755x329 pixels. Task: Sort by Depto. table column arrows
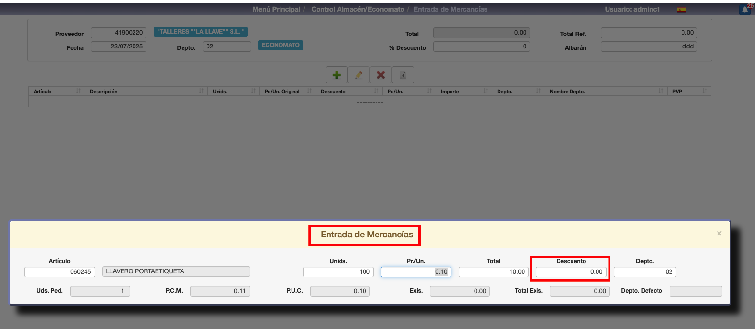(x=538, y=91)
